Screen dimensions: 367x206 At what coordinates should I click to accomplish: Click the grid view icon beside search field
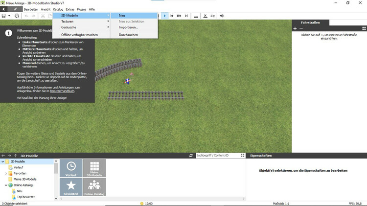[243, 156]
